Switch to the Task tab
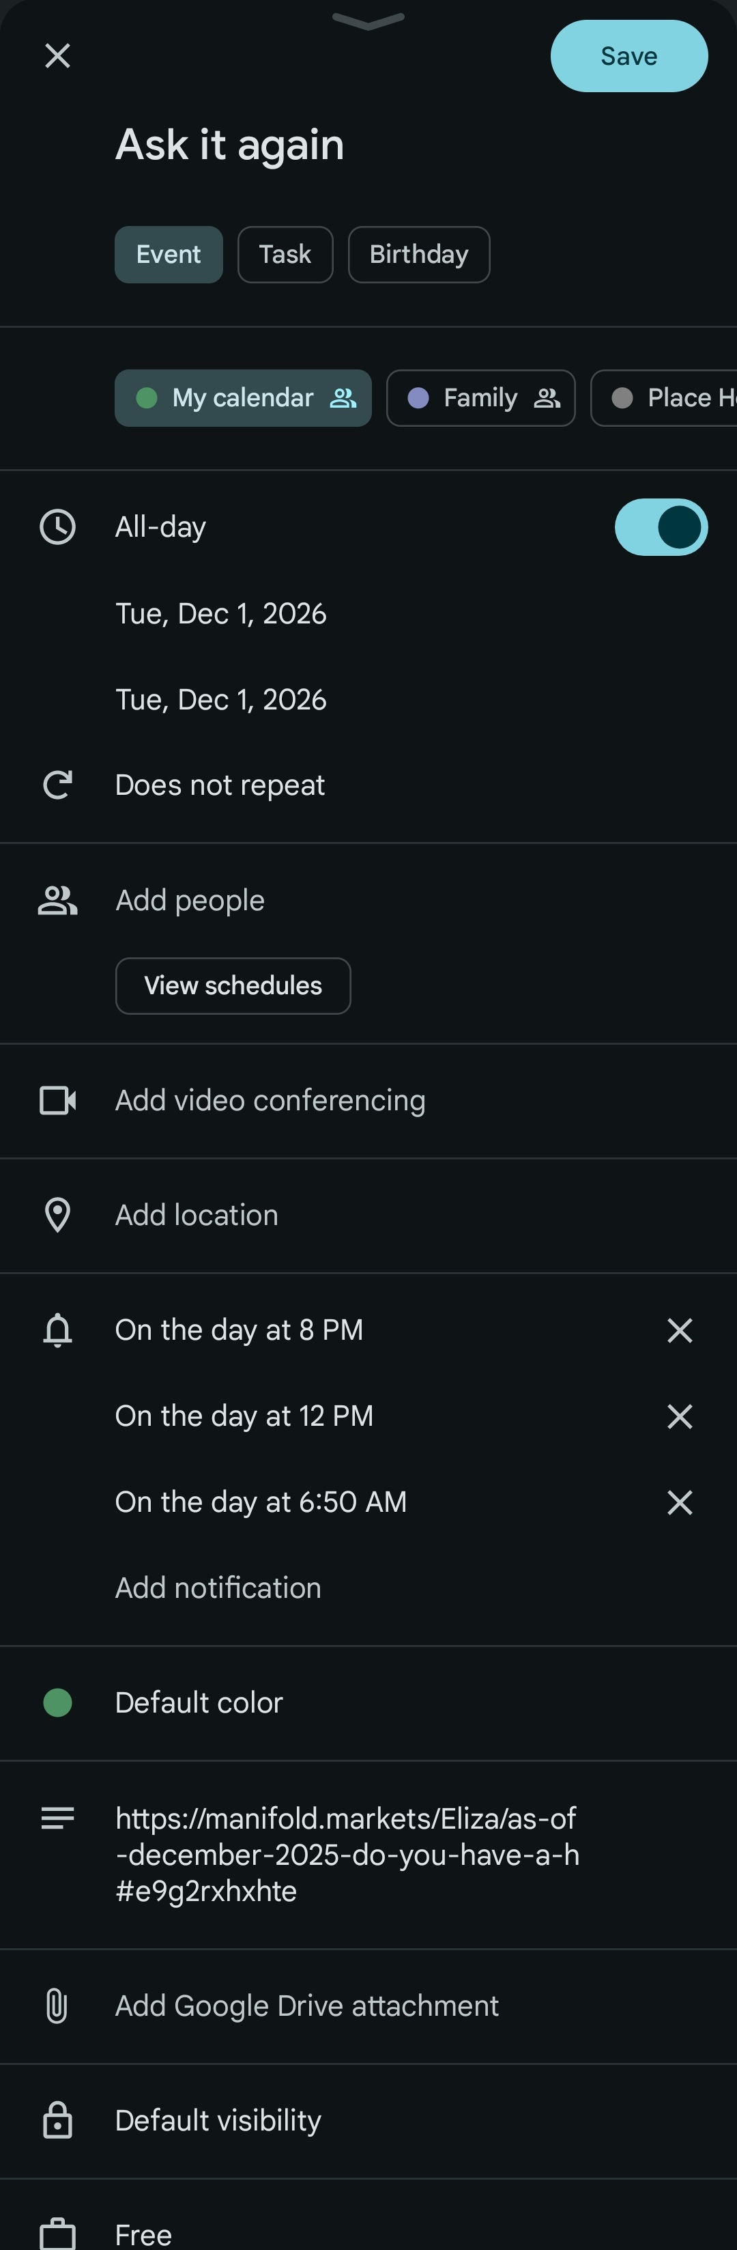The width and height of the screenshot is (737, 2250). point(285,254)
